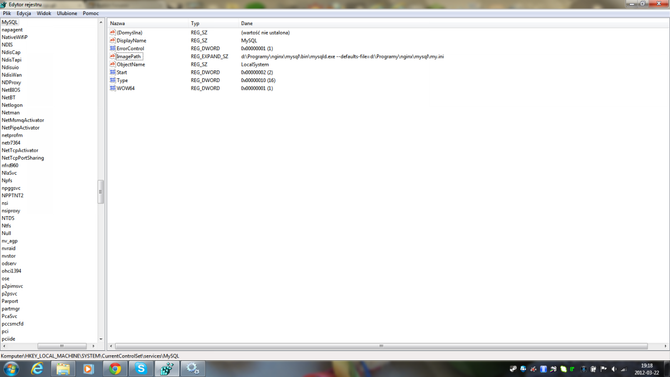Open Skype from the taskbar
The width and height of the screenshot is (670, 377).
(141, 369)
